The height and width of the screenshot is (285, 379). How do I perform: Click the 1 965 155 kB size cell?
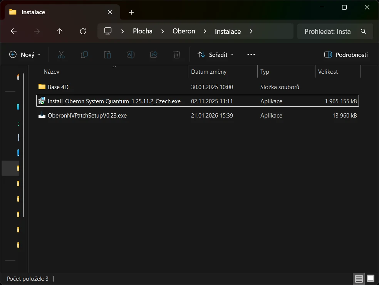[341, 101]
